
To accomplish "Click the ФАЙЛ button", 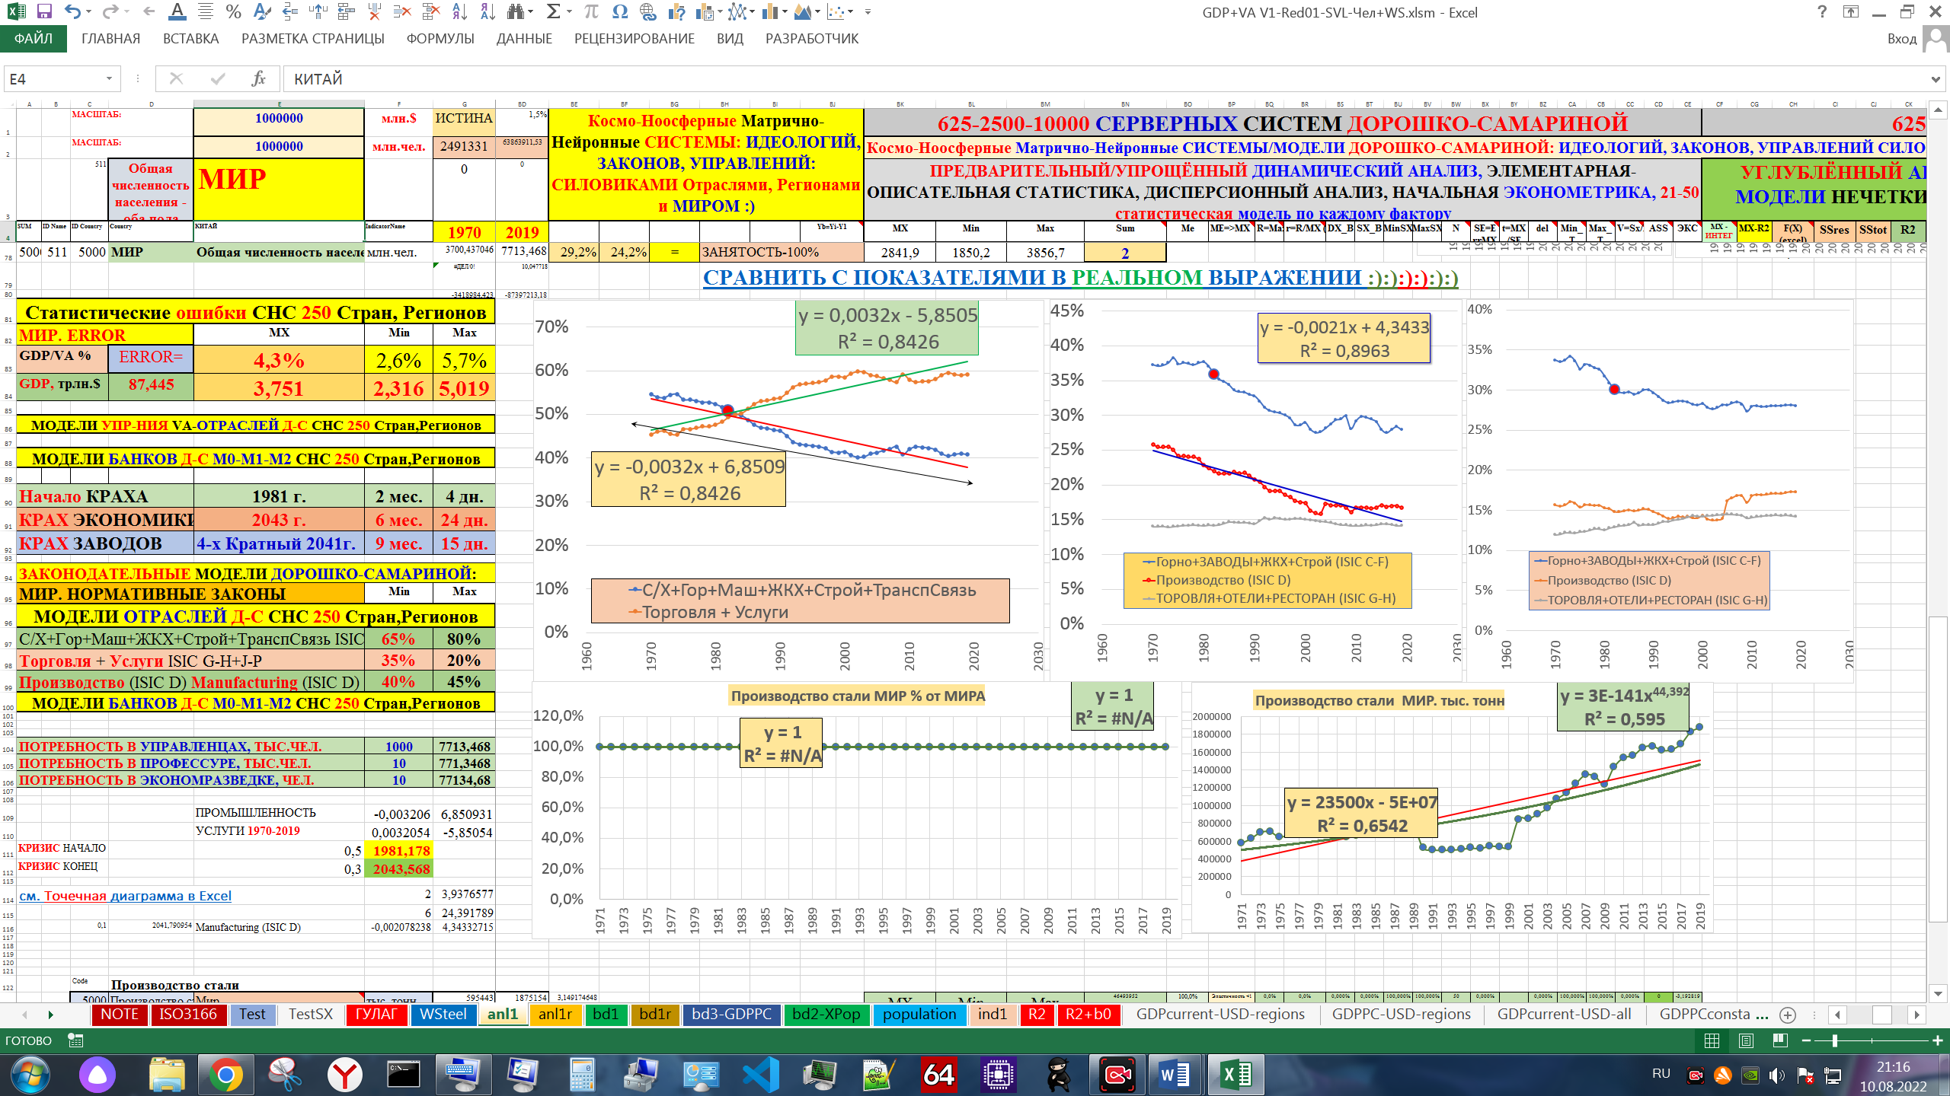I will pos(34,39).
